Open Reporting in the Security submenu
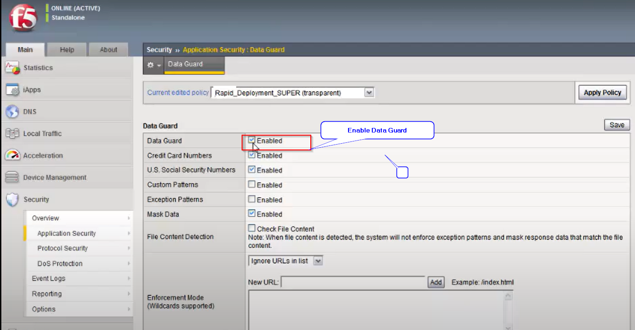This screenshot has height=330, width=635. pyautogui.click(x=47, y=294)
